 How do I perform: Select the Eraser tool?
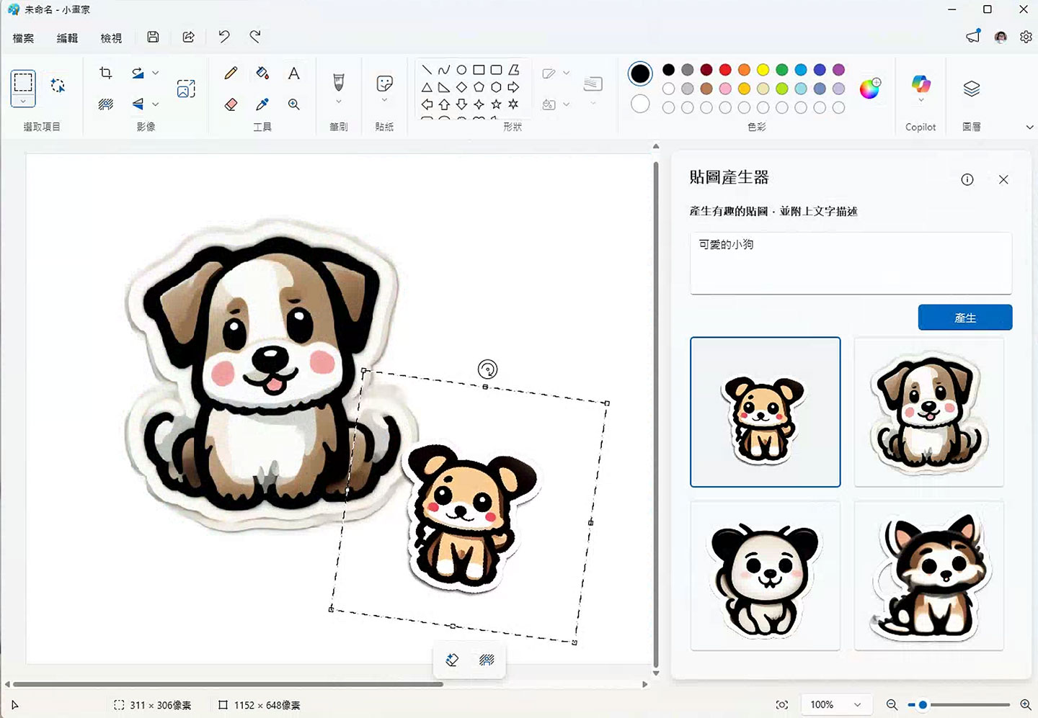(230, 104)
